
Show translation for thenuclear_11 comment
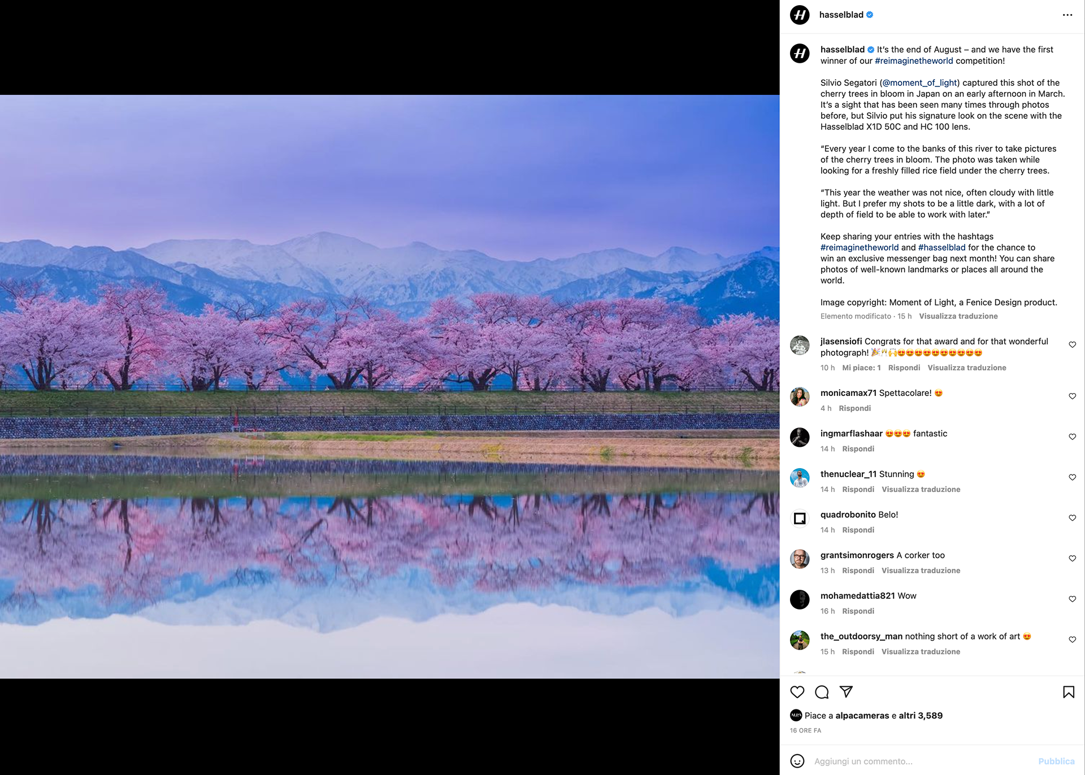[x=921, y=489]
